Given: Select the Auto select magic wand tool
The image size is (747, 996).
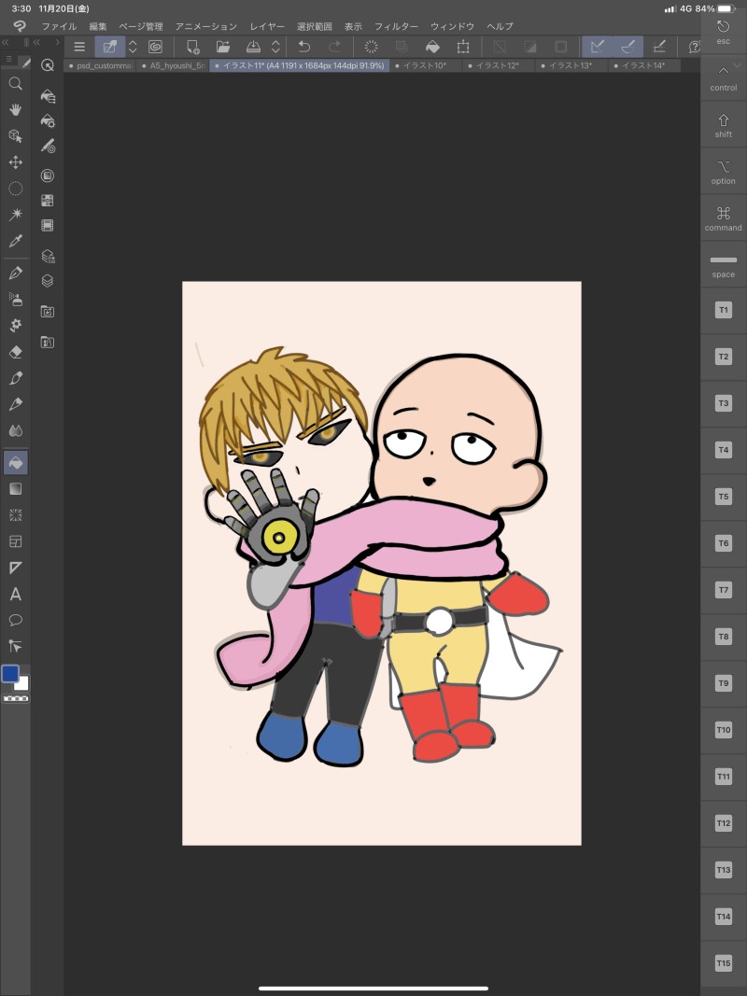Looking at the screenshot, I should [x=15, y=214].
